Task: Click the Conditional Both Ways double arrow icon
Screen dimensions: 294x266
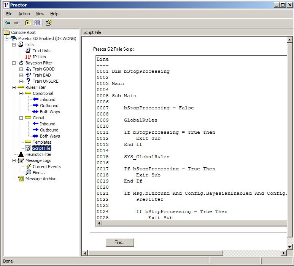Action: tap(35, 112)
